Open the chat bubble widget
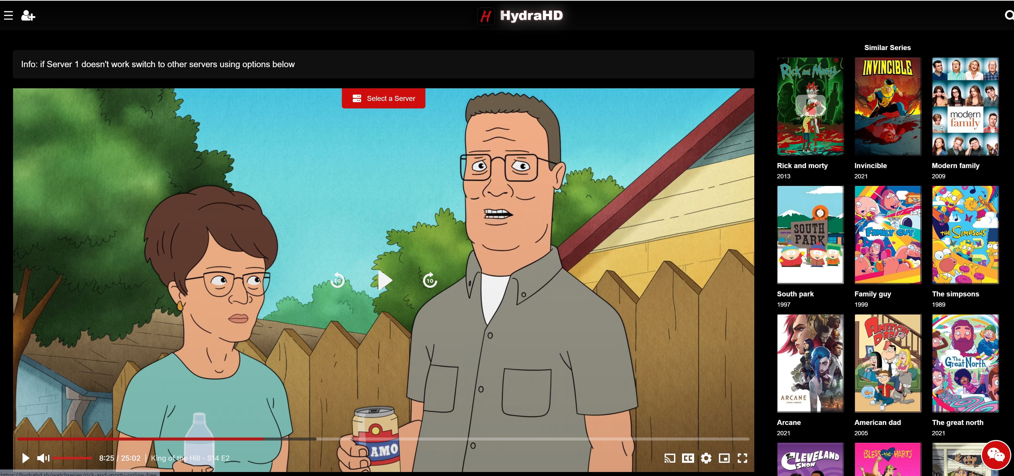Viewport: 1014px width, 476px height. pos(996,455)
